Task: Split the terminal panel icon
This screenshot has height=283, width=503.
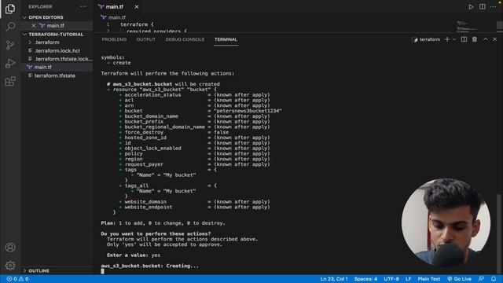Action: tap(464, 39)
